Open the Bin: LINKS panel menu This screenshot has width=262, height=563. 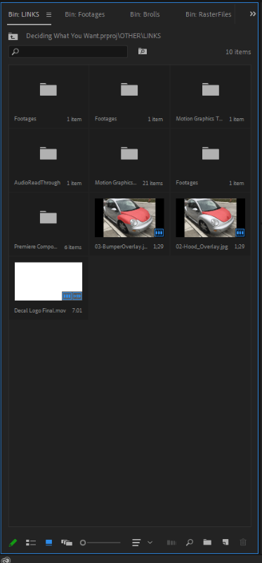pos(48,15)
